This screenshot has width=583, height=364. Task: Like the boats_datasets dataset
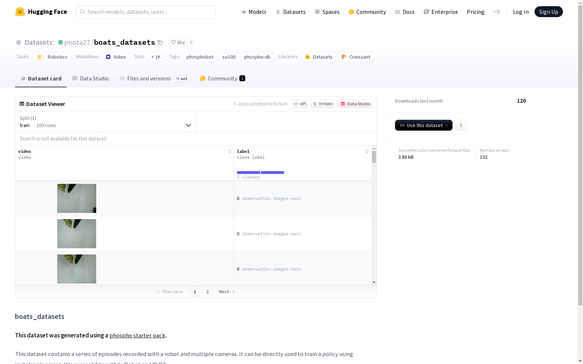(x=178, y=42)
